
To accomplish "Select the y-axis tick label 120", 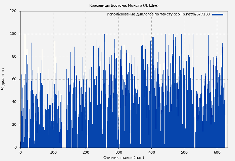I will (13, 11).
